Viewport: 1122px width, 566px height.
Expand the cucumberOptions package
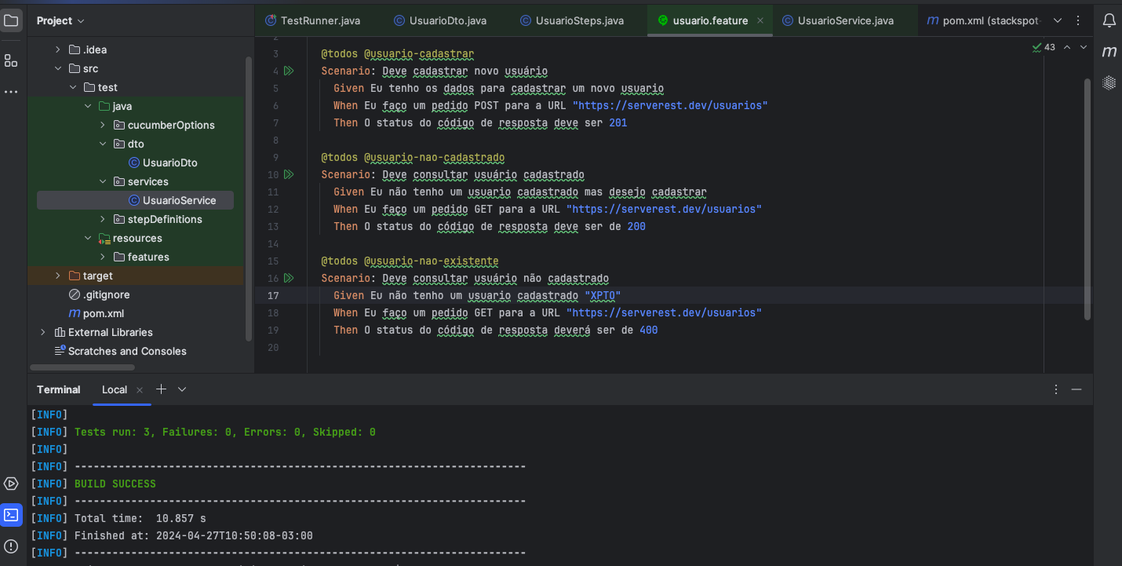pyautogui.click(x=102, y=125)
